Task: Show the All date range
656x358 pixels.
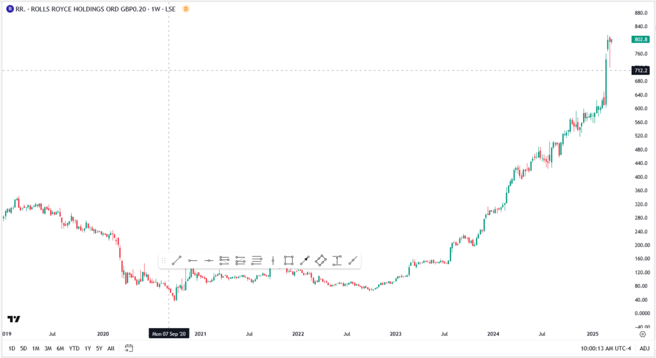Action: click(x=111, y=348)
